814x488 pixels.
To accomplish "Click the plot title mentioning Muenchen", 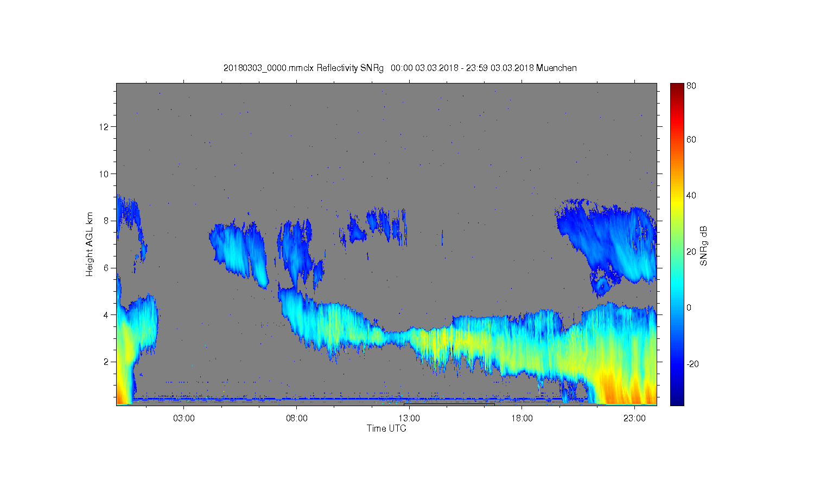I will click(x=400, y=68).
